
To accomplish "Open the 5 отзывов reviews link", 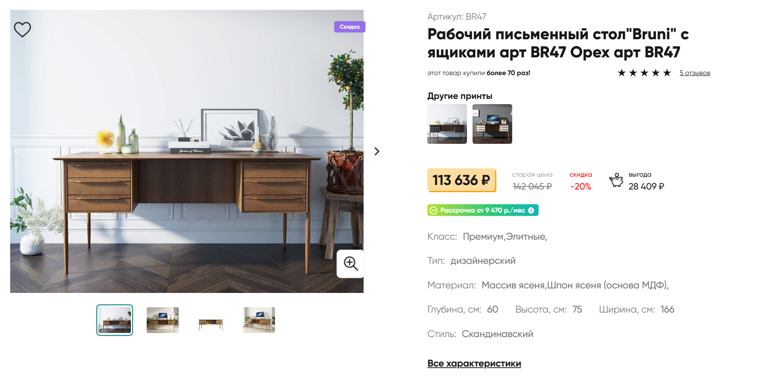I will [x=695, y=73].
